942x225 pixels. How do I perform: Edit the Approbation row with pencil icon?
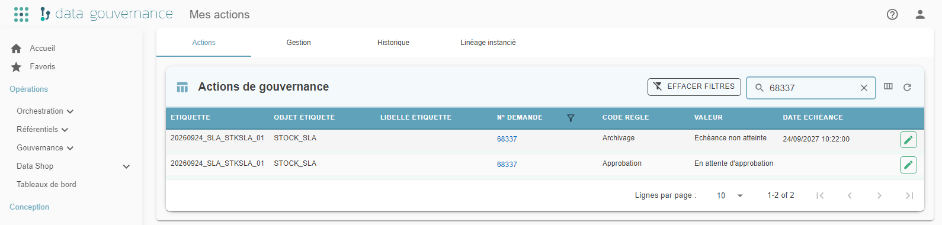[x=908, y=165]
